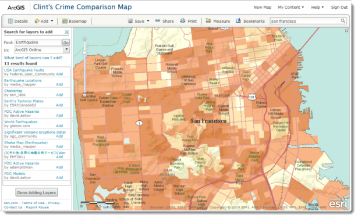
Task: Click the map expand icon at corner
Action: tap(347, 30)
